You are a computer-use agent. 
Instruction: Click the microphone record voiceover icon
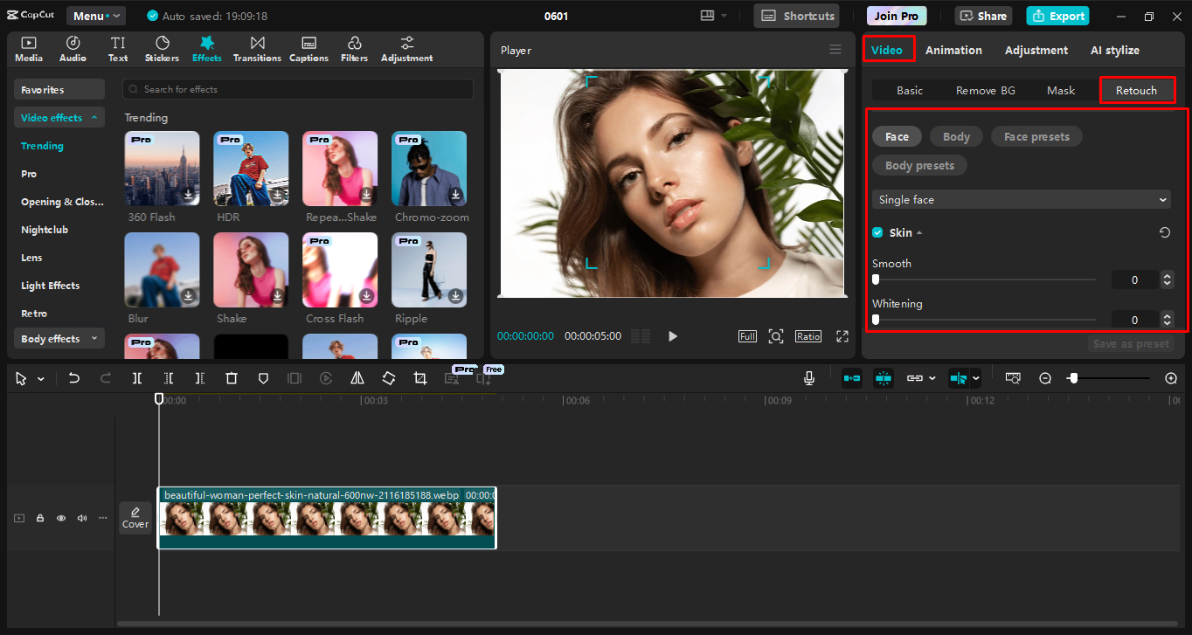(809, 378)
